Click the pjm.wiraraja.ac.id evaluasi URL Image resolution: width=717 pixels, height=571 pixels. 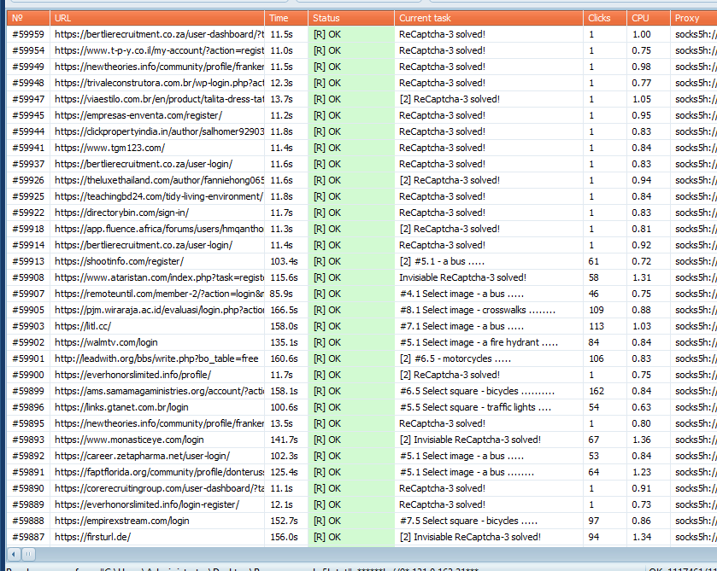[159, 310]
